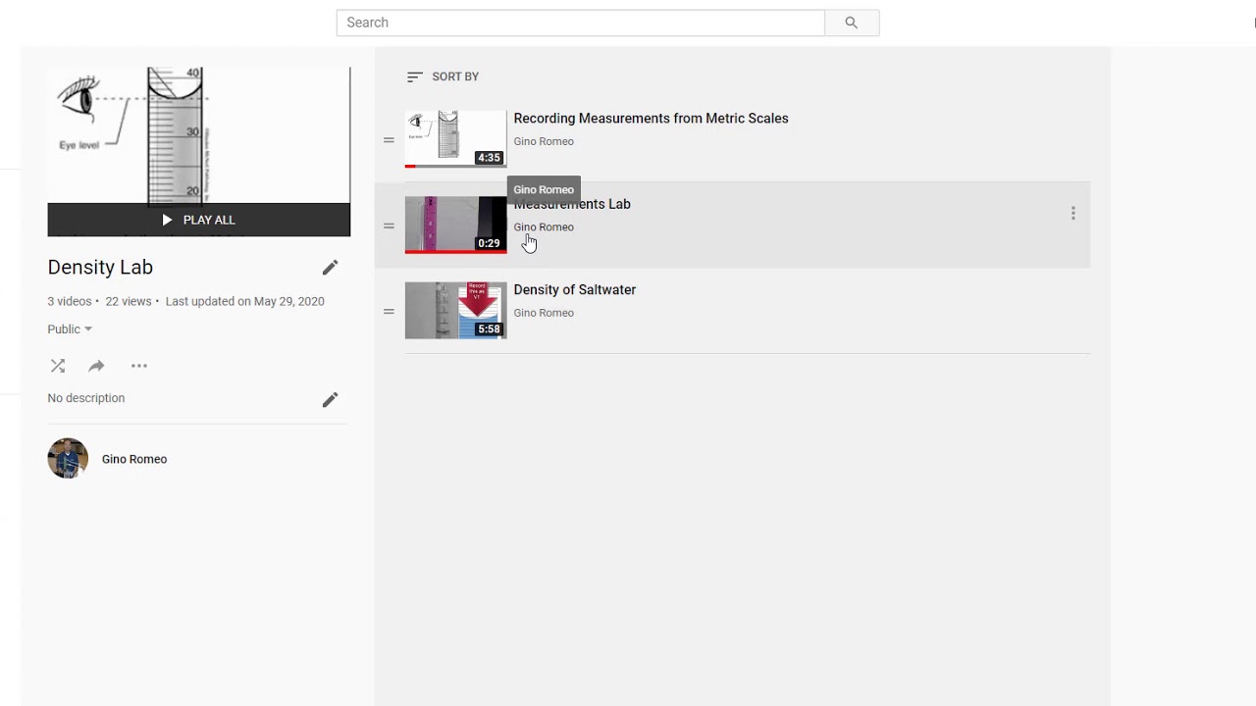The height and width of the screenshot is (706, 1256).
Task: Click Gino Romeo under Measurements Lab
Action: [544, 227]
